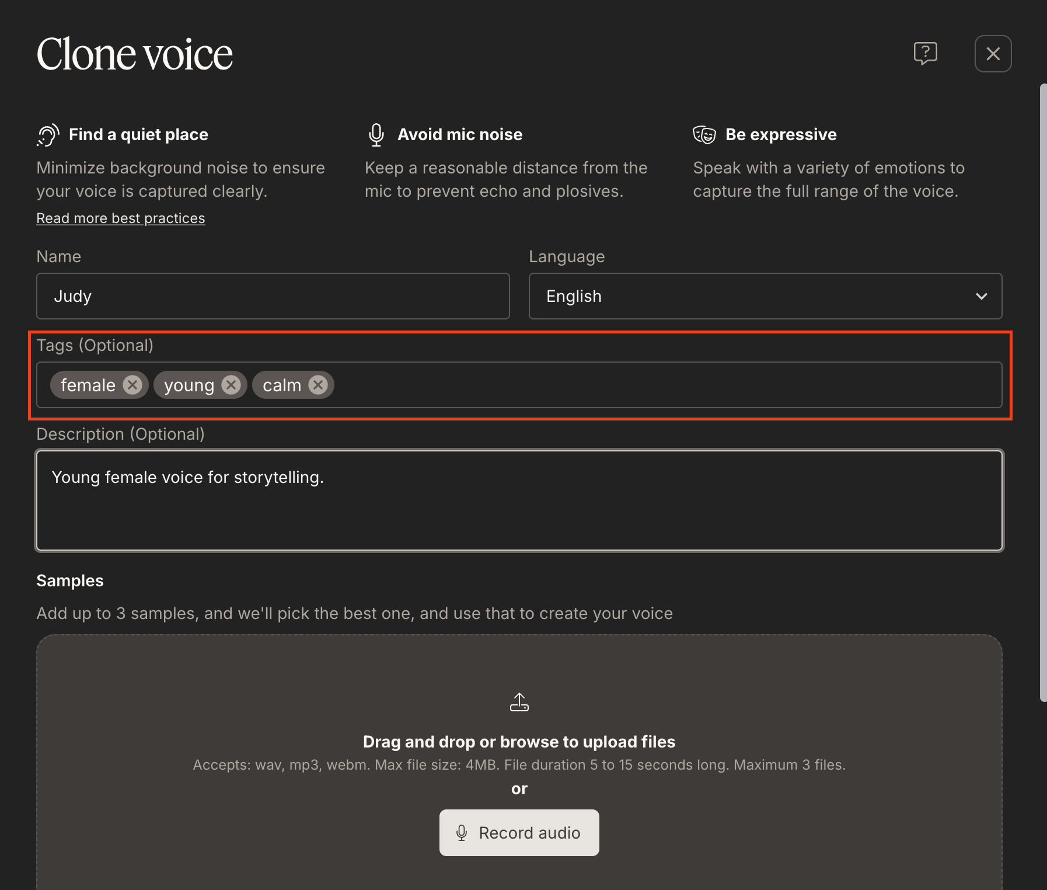Image resolution: width=1047 pixels, height=890 pixels.
Task: Expand the English language selector chevron
Action: tap(980, 296)
